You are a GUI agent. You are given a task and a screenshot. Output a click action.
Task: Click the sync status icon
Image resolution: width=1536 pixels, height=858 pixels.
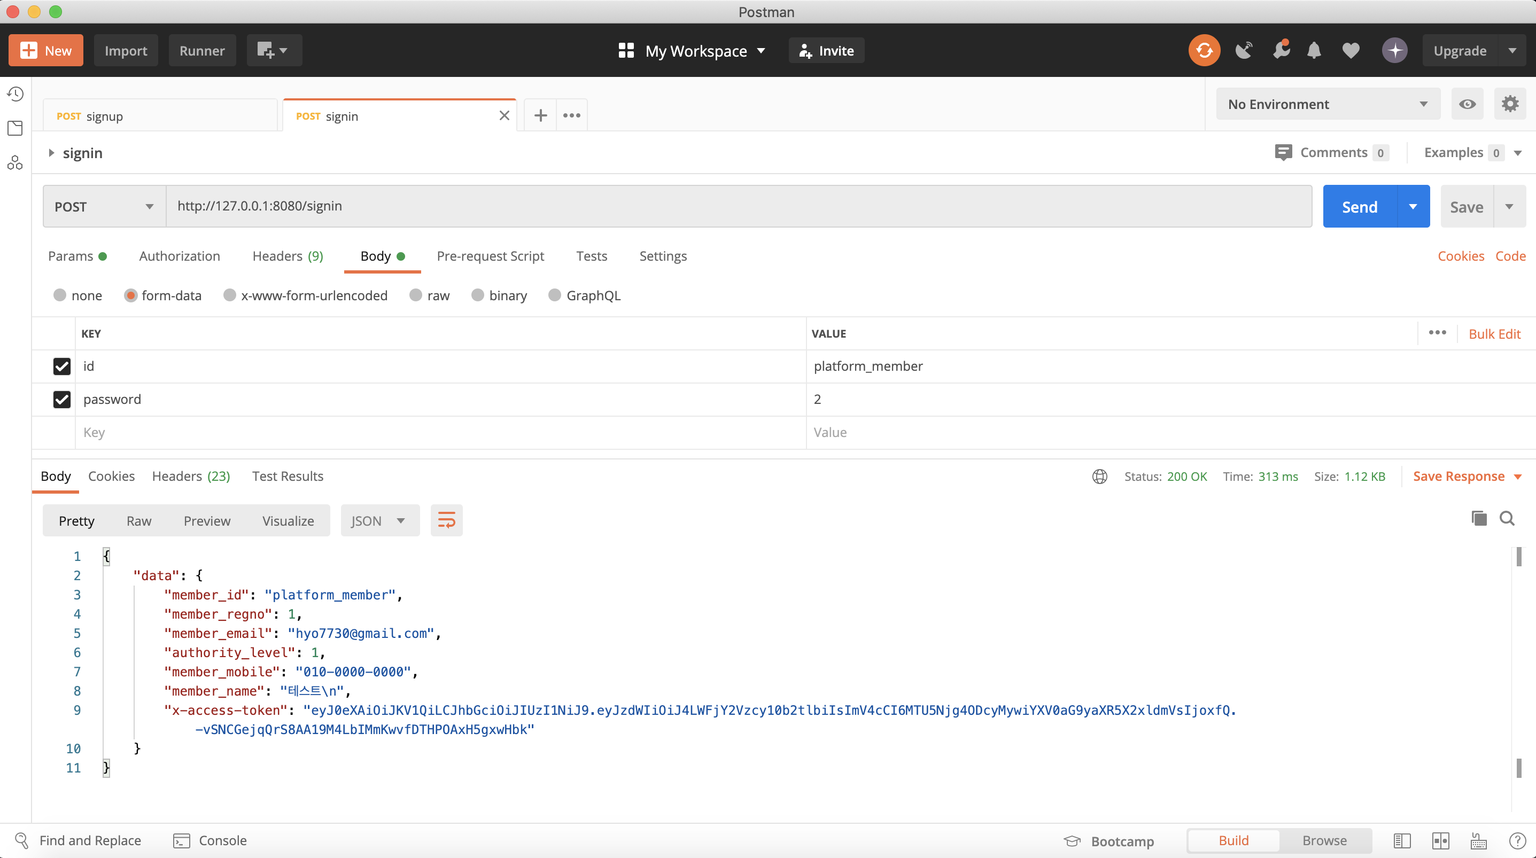[1204, 51]
